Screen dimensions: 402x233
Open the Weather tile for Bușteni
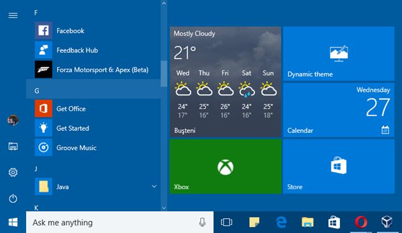[x=226, y=82]
